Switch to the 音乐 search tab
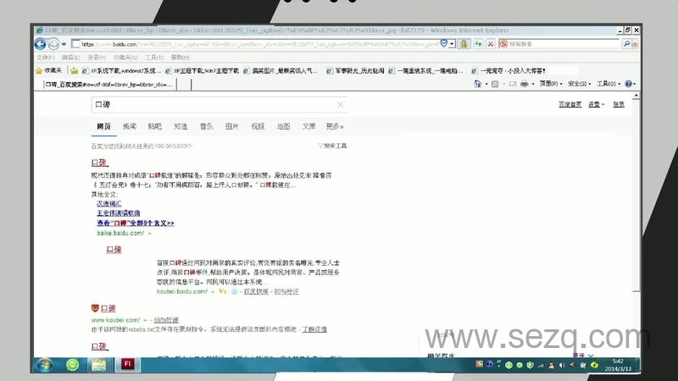 pos(206,126)
